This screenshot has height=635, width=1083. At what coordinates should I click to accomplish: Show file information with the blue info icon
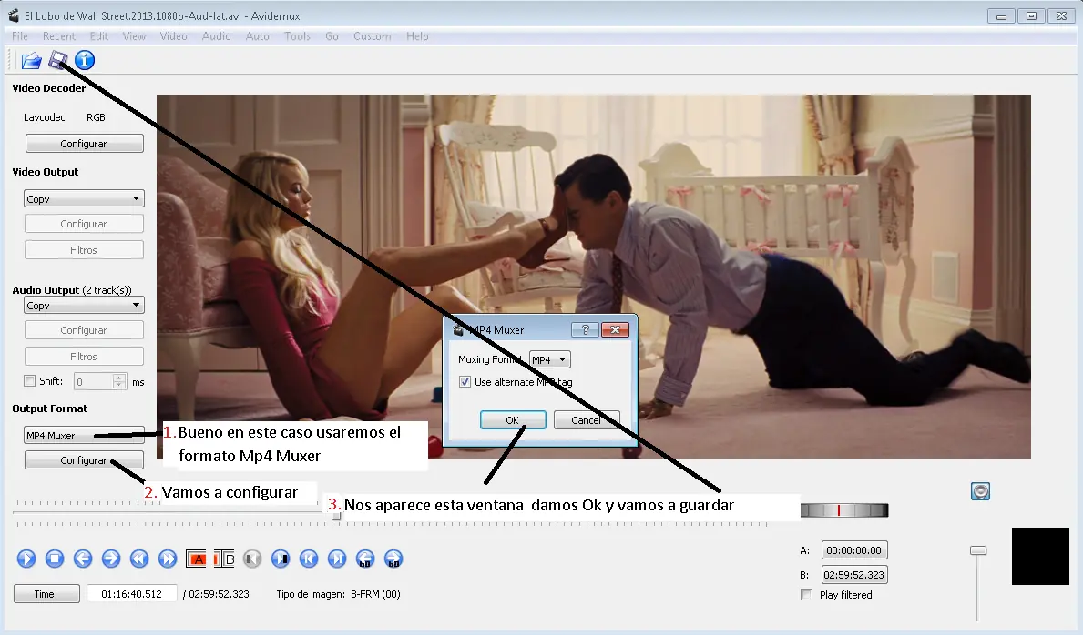(85, 61)
